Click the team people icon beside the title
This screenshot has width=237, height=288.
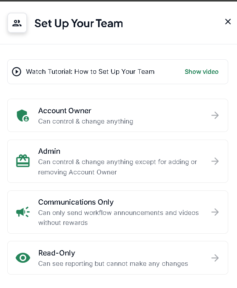point(17,23)
